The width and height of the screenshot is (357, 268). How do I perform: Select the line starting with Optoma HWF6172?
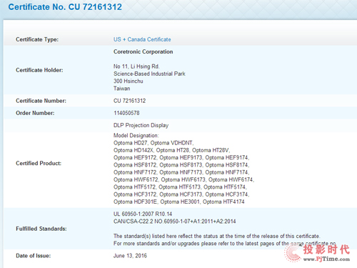(184, 180)
